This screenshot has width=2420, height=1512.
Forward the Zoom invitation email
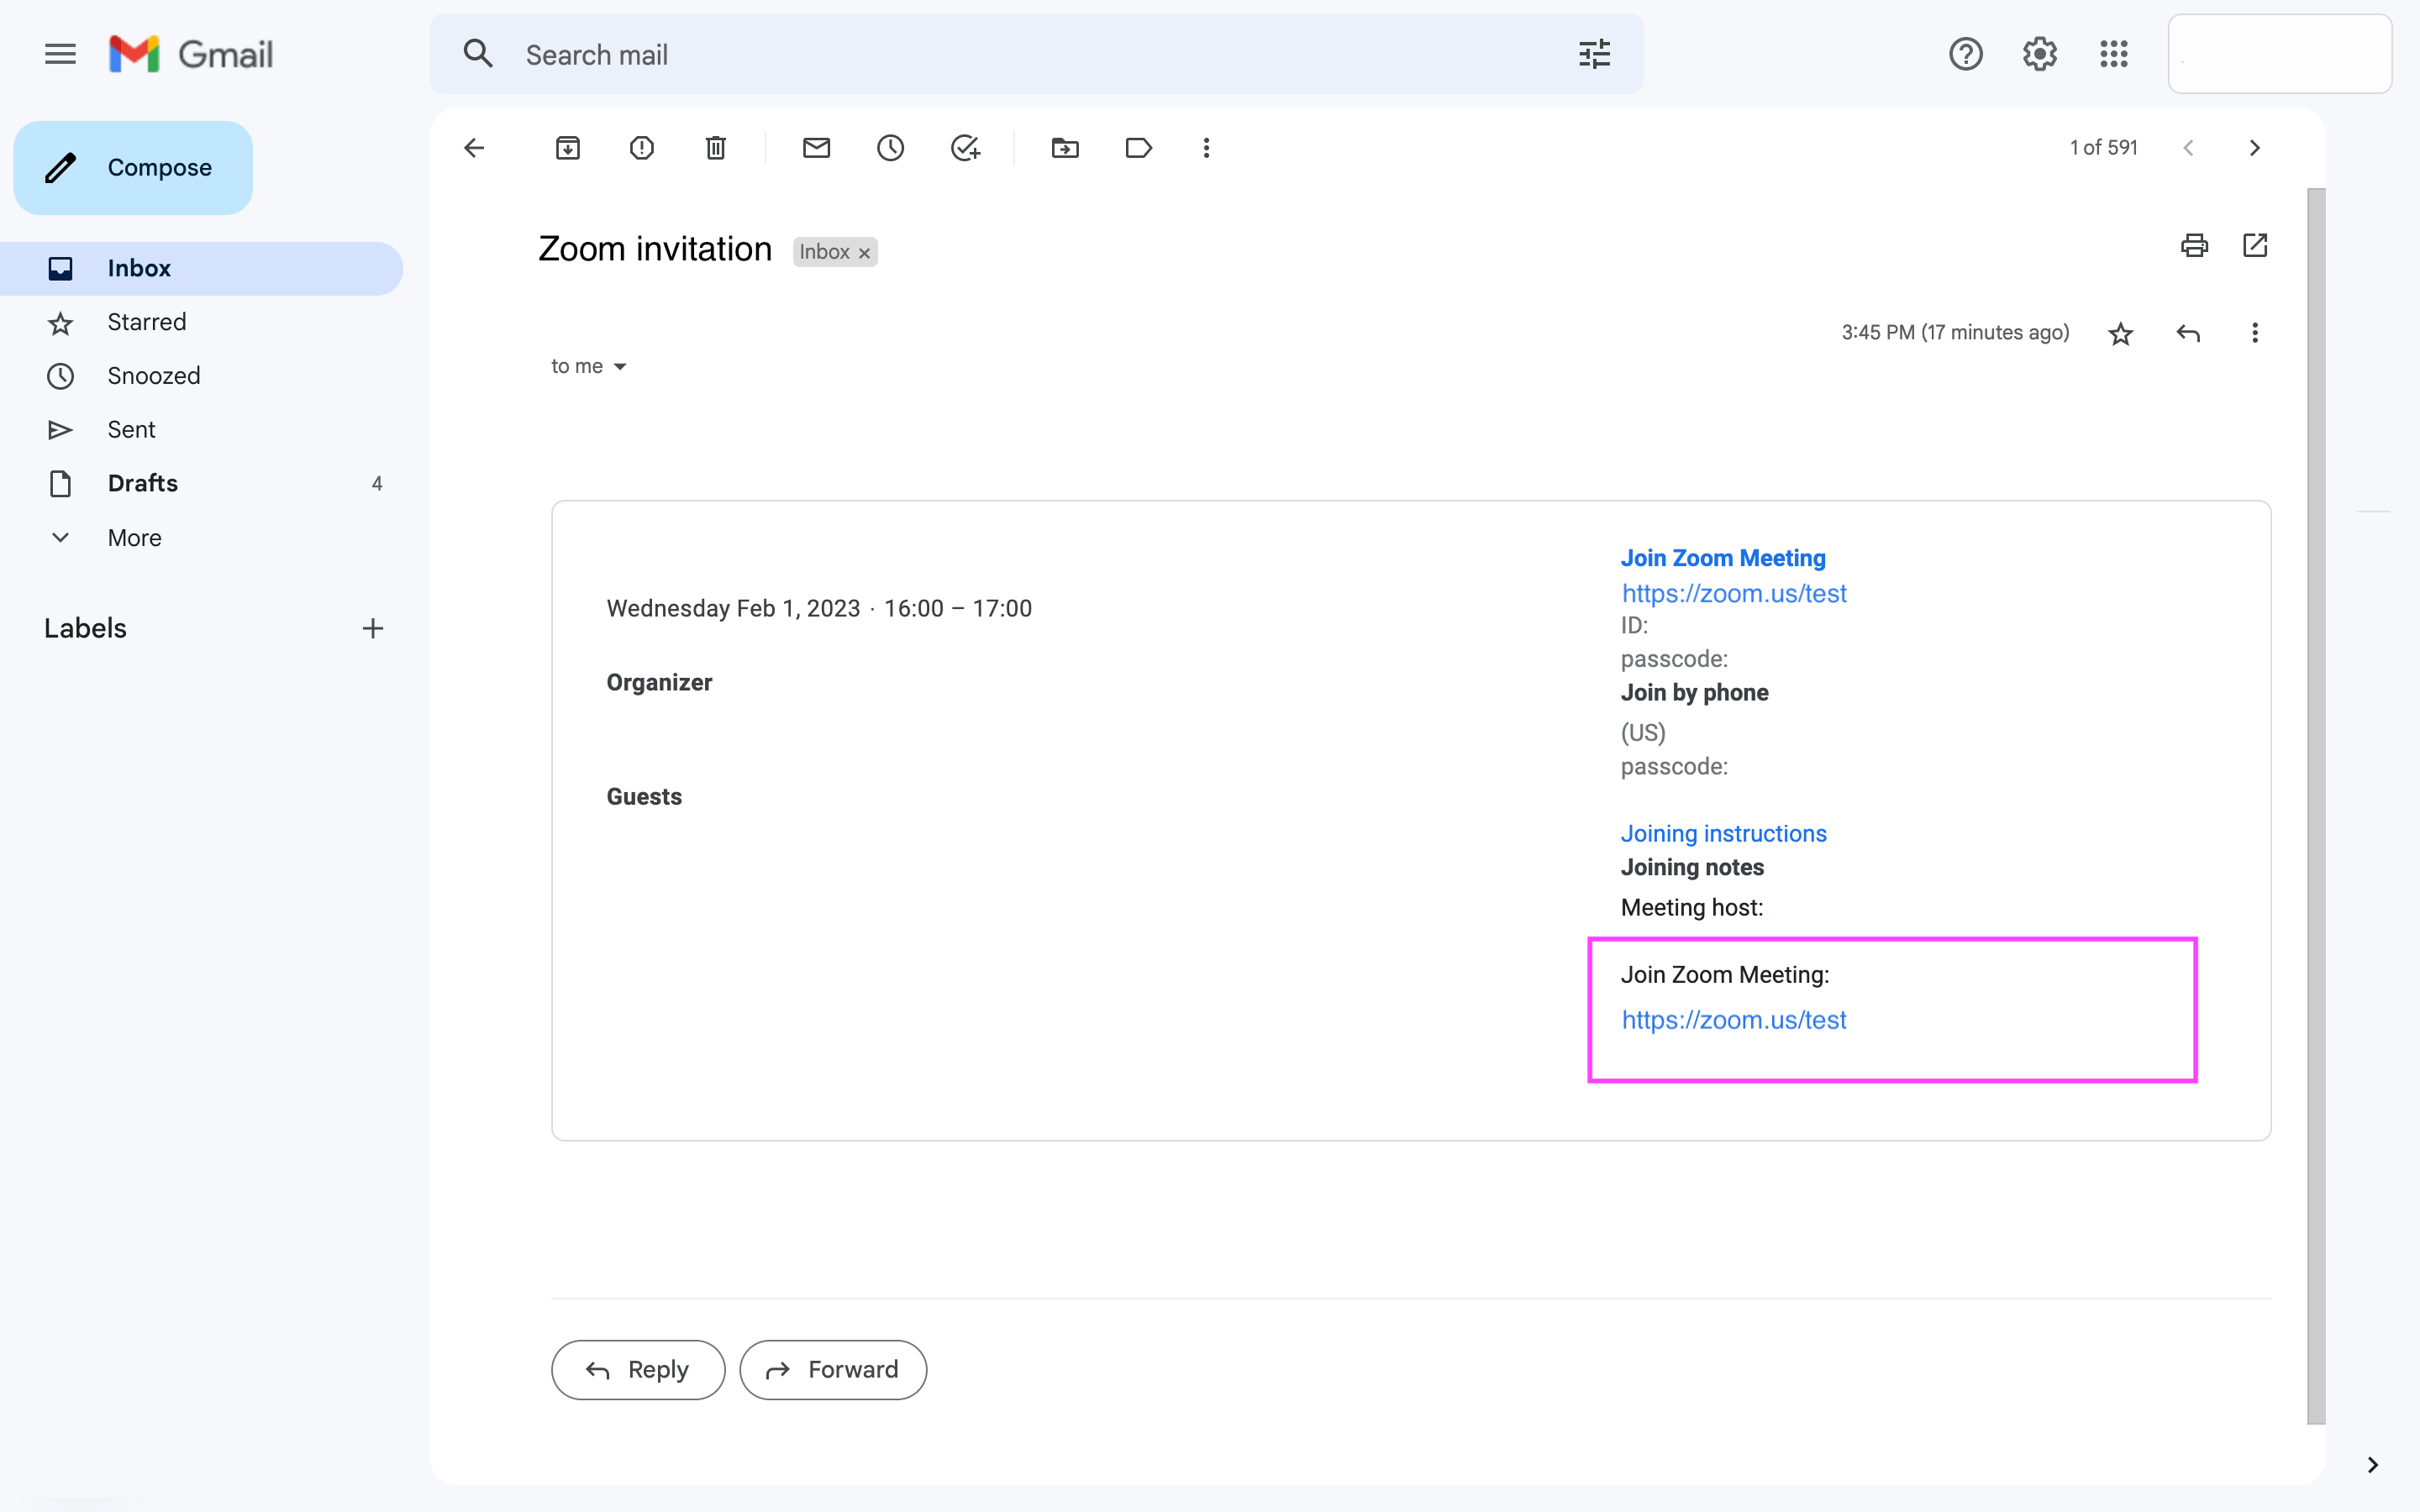pos(833,1369)
